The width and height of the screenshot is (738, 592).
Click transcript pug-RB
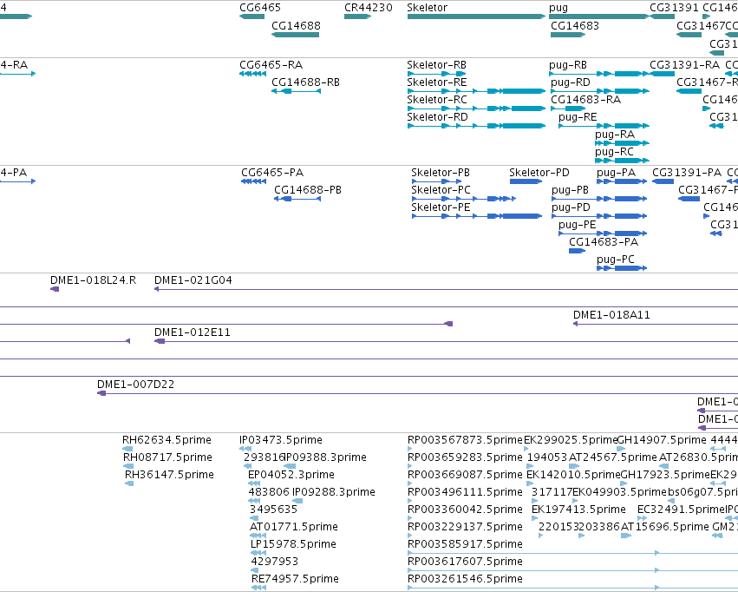[599, 74]
